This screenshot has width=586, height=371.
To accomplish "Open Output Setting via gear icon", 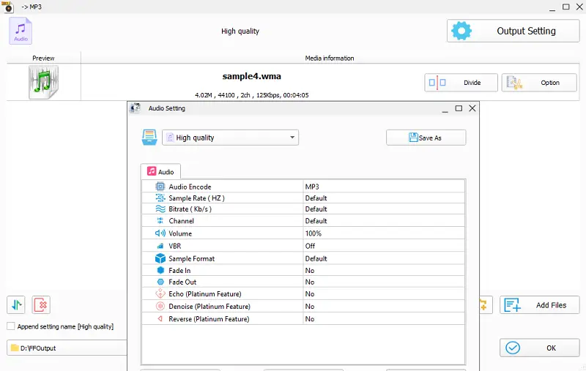I will click(x=461, y=31).
